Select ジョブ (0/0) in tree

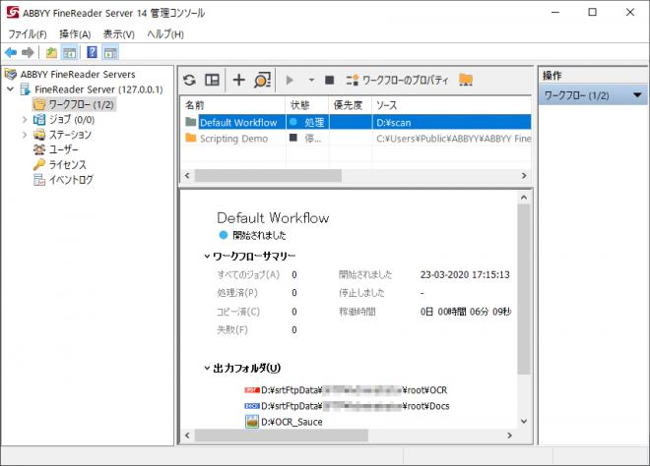(71, 120)
